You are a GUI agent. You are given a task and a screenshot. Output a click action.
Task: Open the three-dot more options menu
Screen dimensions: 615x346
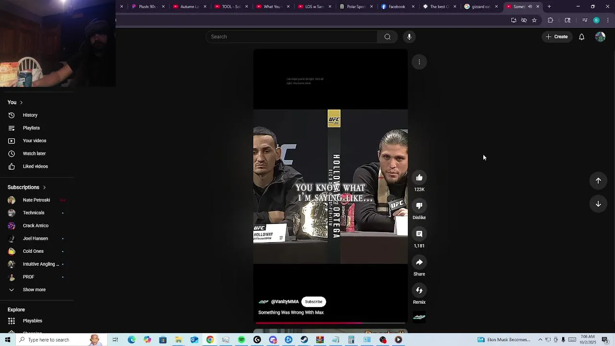point(419,62)
